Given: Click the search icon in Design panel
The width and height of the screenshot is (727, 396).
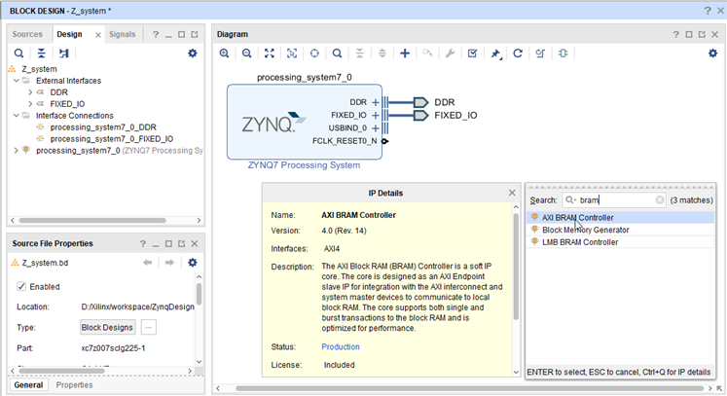Looking at the screenshot, I should [x=19, y=54].
